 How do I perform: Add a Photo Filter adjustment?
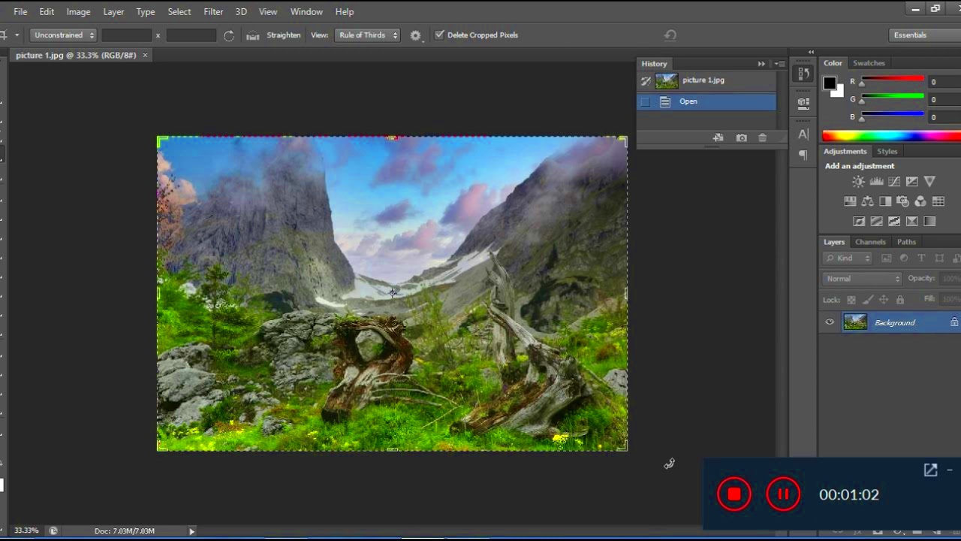pyautogui.click(x=902, y=201)
